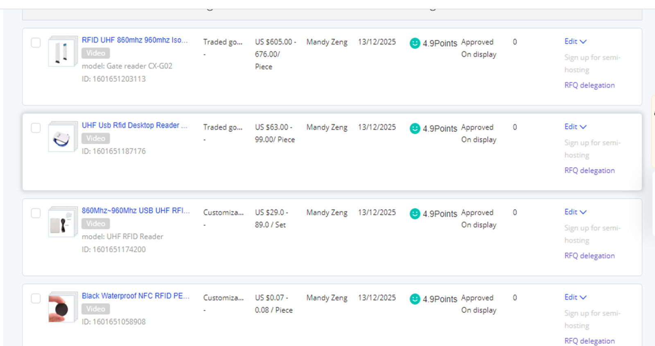
Task: Click the smiley score icon for 860Mhz~960Mhz USB UHF row
Action: pos(415,213)
